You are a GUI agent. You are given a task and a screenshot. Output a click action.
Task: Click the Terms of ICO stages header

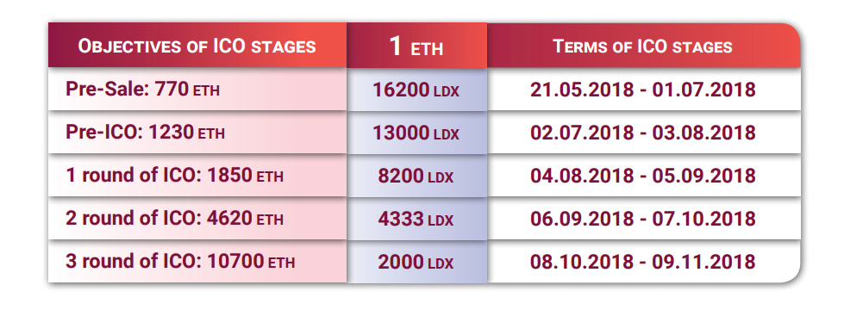tap(643, 45)
